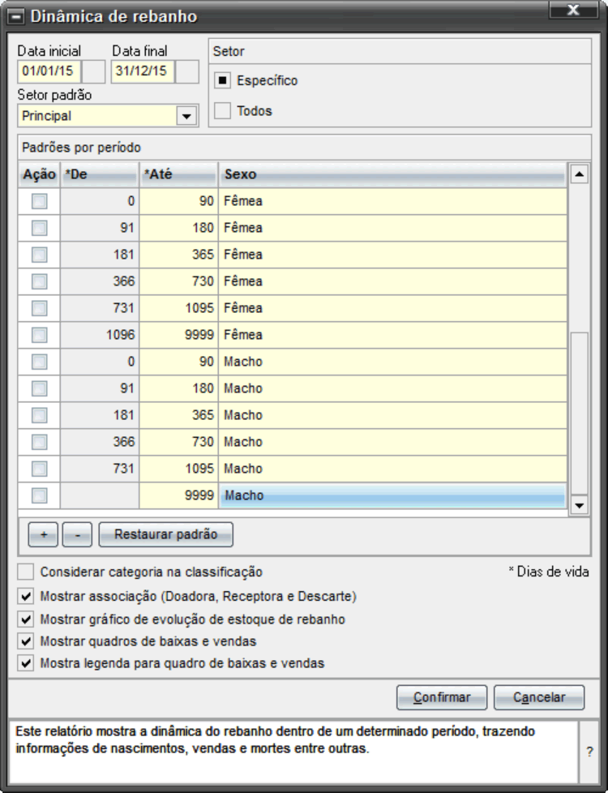Open calendar picker next to Data final
This screenshot has height=793, width=608.
coord(187,71)
